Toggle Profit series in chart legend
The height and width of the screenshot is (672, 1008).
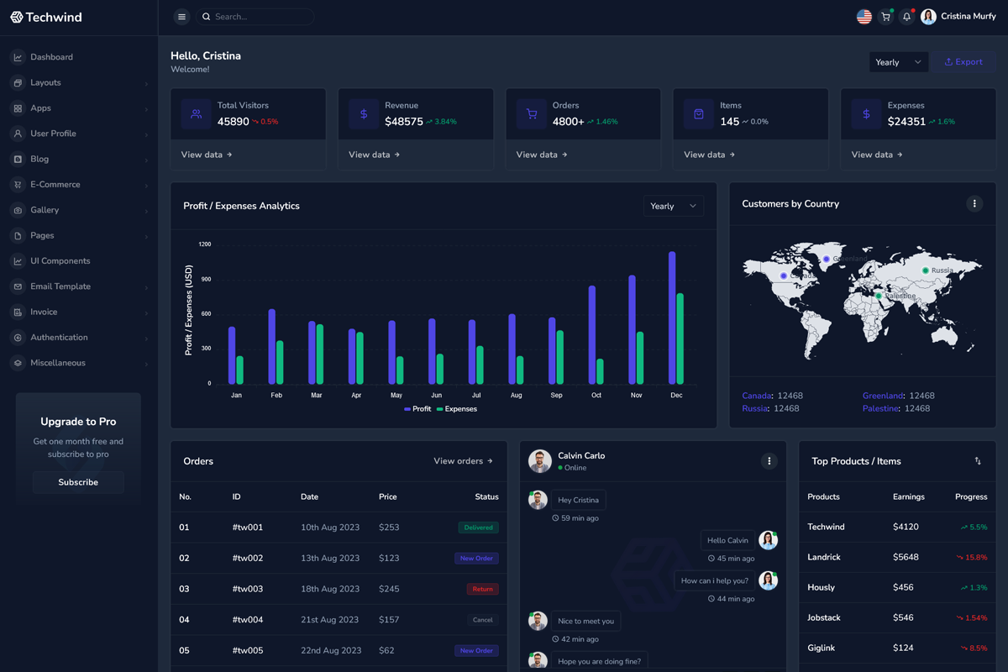(x=417, y=409)
